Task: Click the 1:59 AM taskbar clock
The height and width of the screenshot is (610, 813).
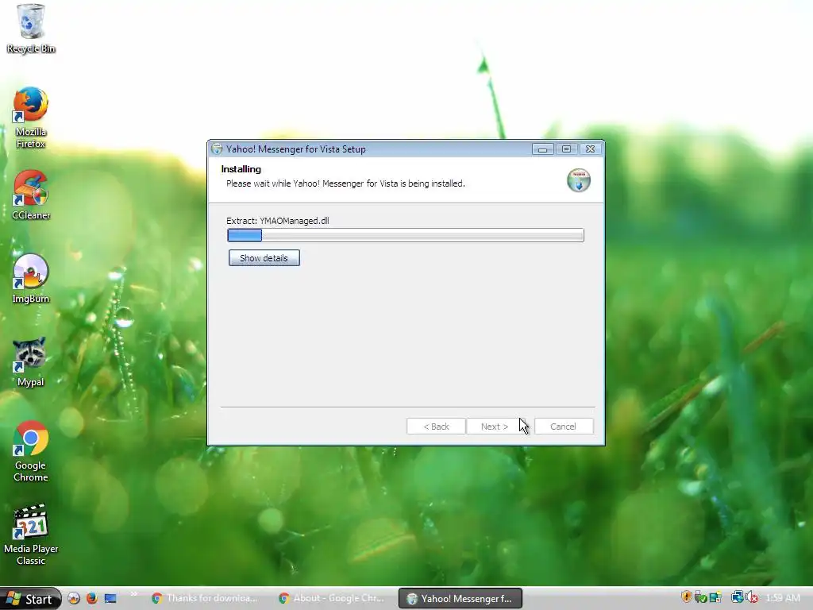Action: pos(783,597)
